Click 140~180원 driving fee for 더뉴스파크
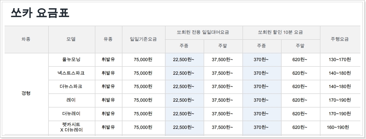This screenshot has height=139, width=366. pos(340,86)
